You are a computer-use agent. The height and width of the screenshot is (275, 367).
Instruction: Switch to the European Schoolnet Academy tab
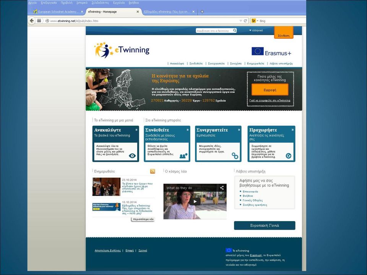coord(58,12)
